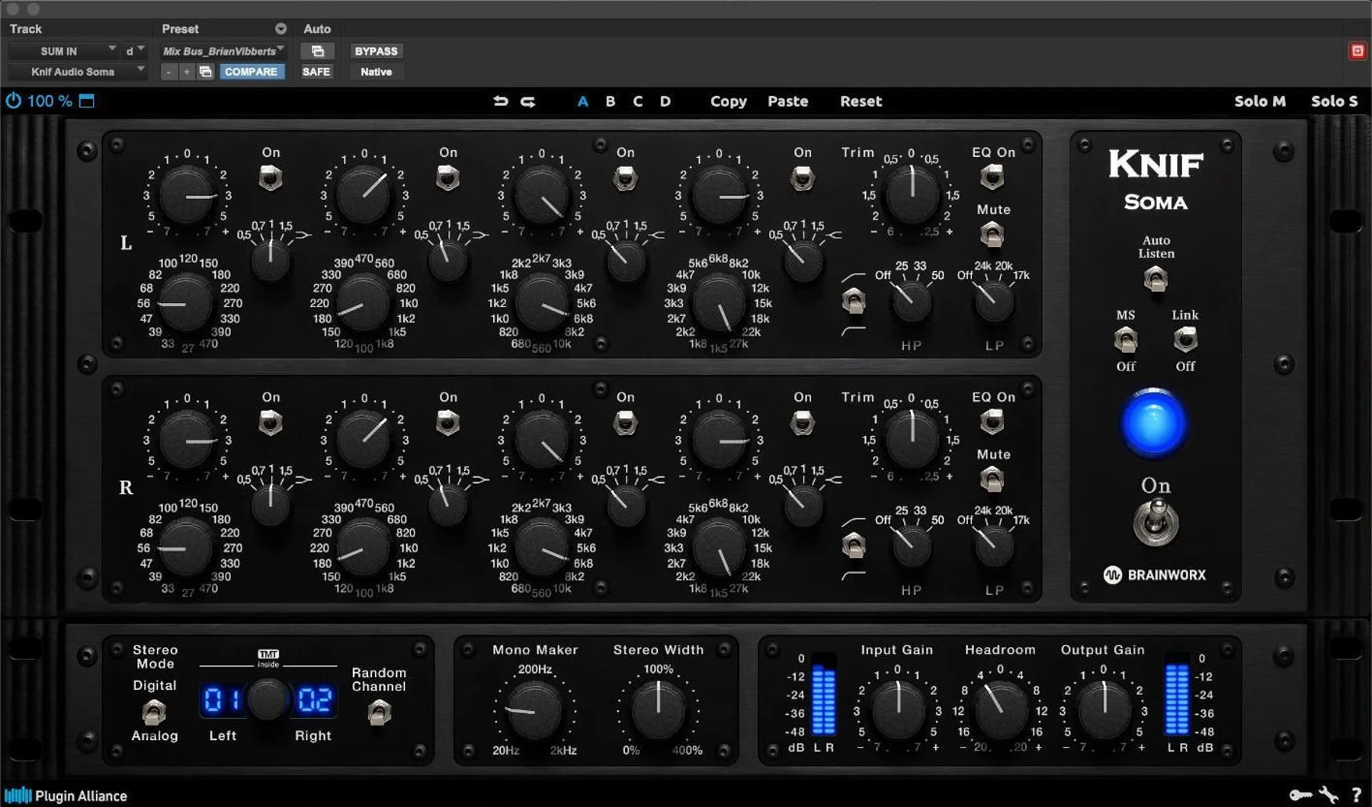The width and height of the screenshot is (1372, 807).
Task: Click the SAFE button
Action: click(316, 72)
